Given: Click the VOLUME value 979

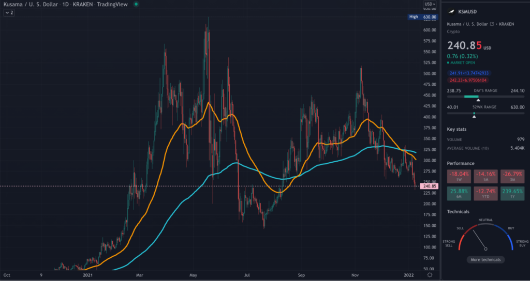Looking at the screenshot, I should (521, 139).
